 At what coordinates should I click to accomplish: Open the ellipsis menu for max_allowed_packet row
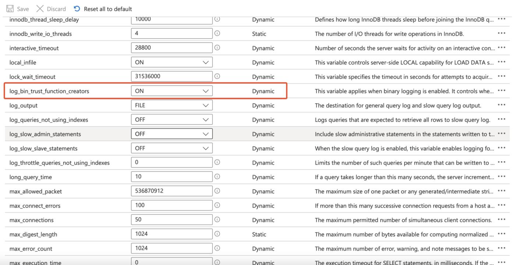(501, 191)
